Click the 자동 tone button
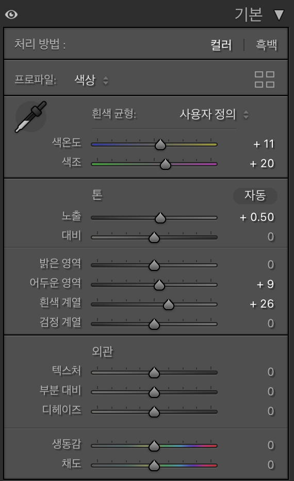 click(x=255, y=196)
